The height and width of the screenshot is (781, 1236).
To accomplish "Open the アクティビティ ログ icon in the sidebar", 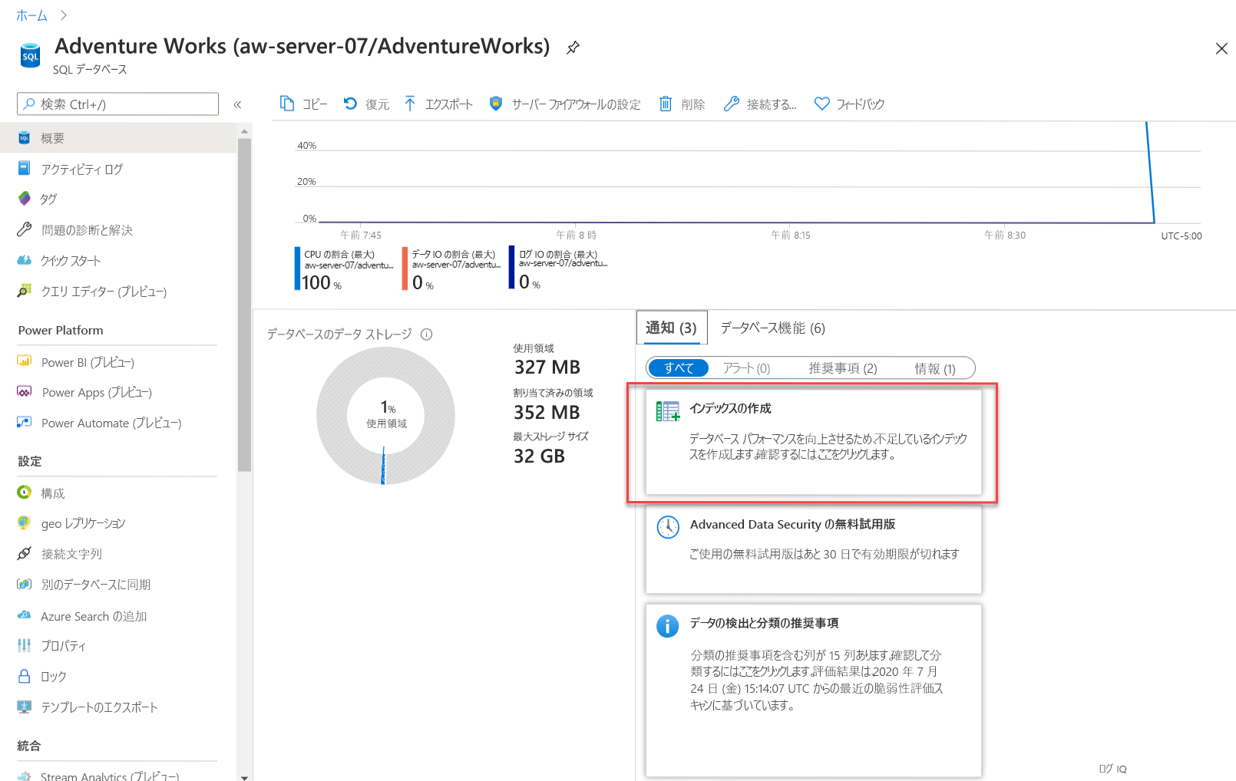I will coord(25,168).
